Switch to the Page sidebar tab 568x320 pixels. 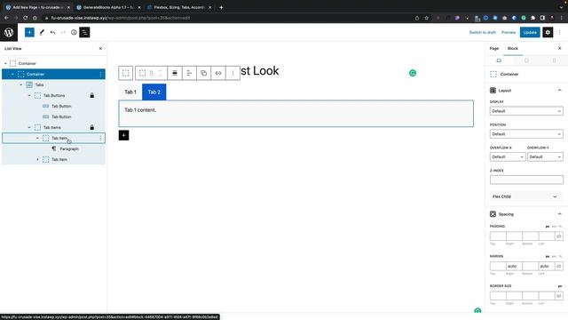[494, 48]
